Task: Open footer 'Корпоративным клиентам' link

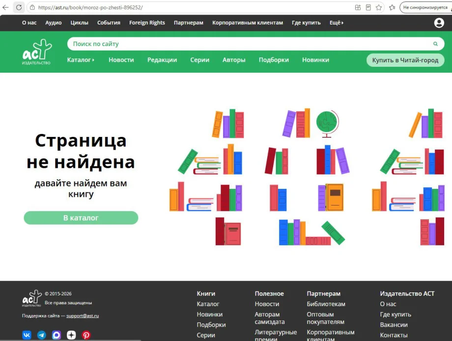Action: click(x=330, y=336)
